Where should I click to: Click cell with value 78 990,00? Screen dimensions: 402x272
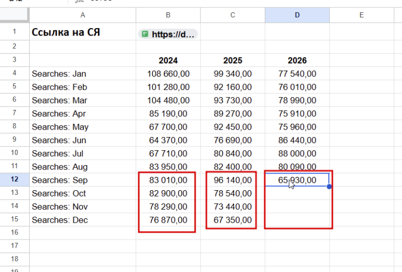297,100
